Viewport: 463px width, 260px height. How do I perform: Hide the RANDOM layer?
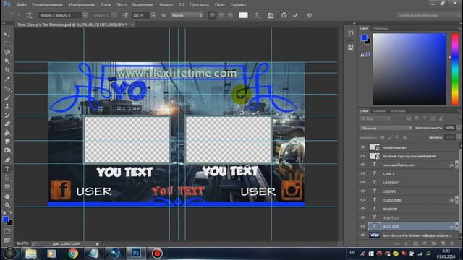point(362,209)
